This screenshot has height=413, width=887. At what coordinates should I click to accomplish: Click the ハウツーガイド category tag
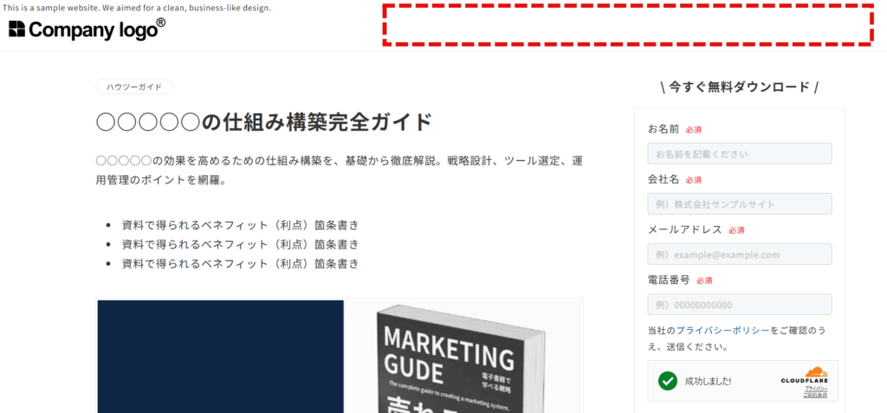pos(134,87)
